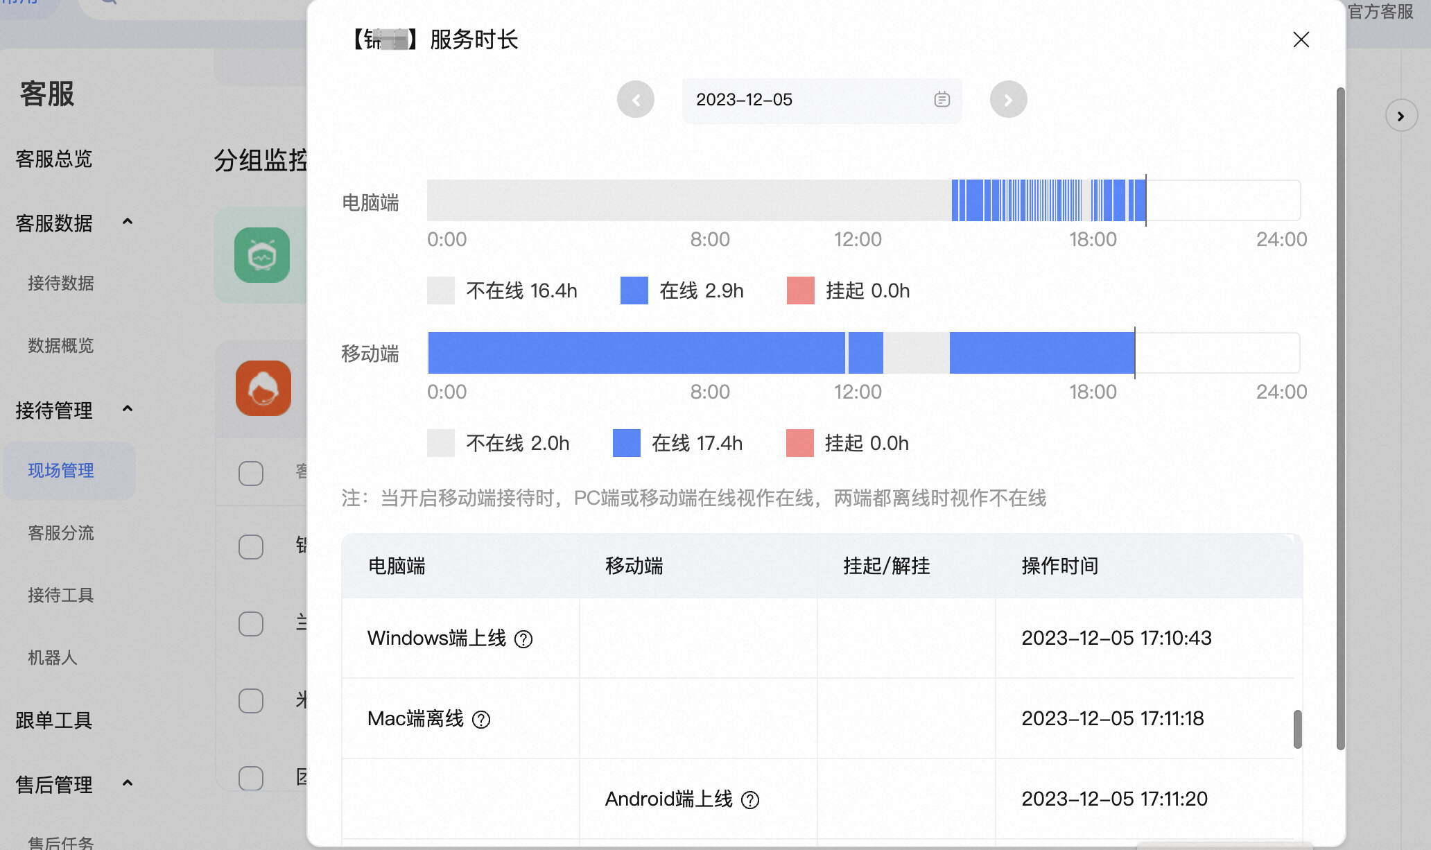Click the green robot avatar icon
1431x850 pixels.
tap(262, 255)
